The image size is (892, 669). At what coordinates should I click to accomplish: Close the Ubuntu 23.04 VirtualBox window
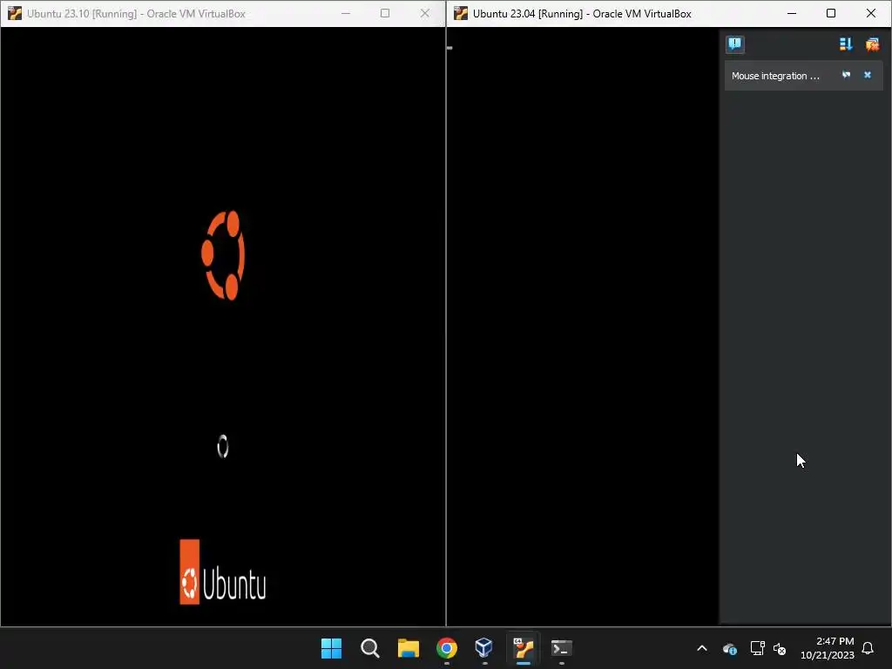(870, 13)
